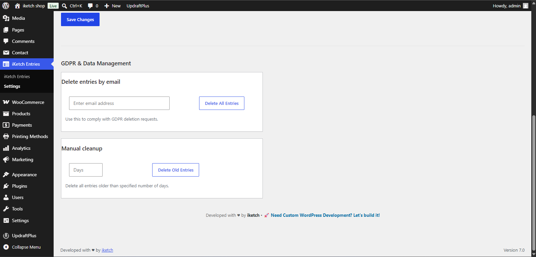This screenshot has height=257, width=536.
Task: Click the Pages sidebar icon
Action: coord(6,30)
